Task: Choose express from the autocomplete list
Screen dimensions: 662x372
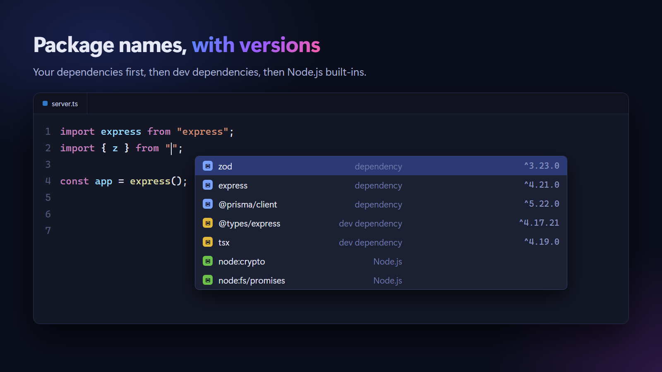Action: pos(381,185)
